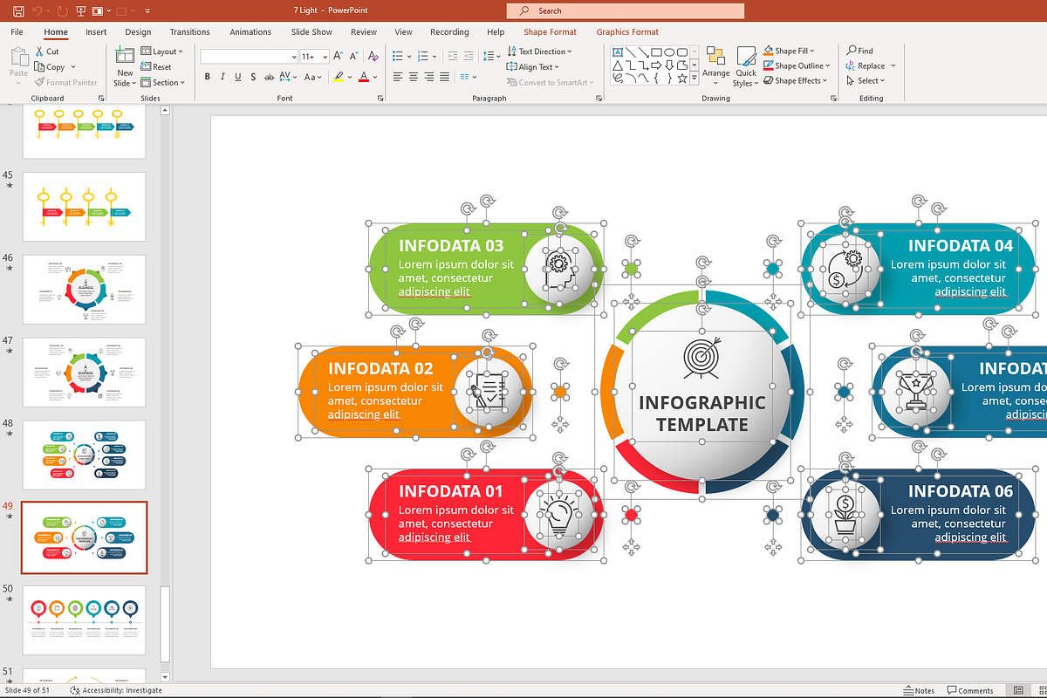This screenshot has height=698, width=1047.
Task: Select the 5-point Star shape in gallery
Action: [x=682, y=78]
